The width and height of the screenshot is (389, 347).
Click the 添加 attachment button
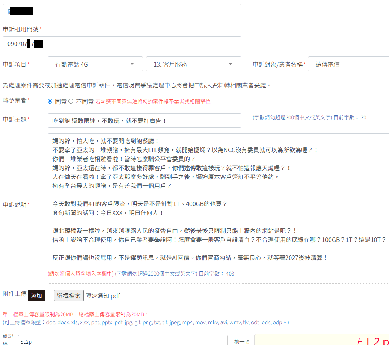point(37,295)
